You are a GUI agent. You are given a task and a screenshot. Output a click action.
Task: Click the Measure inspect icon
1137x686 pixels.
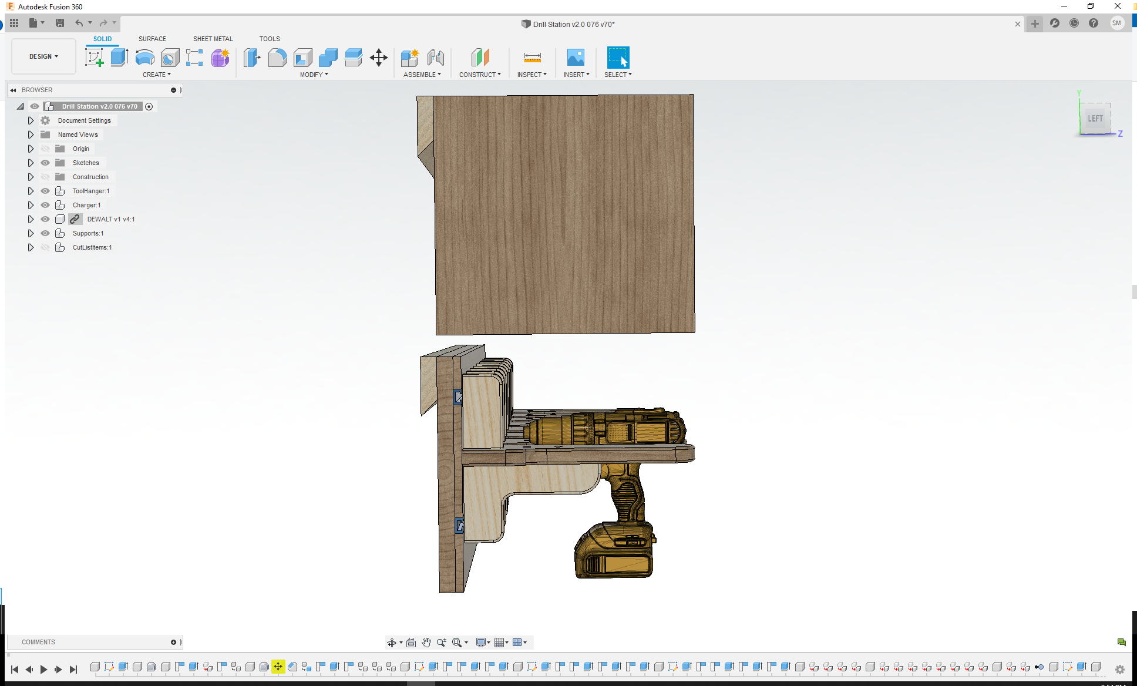pyautogui.click(x=532, y=58)
